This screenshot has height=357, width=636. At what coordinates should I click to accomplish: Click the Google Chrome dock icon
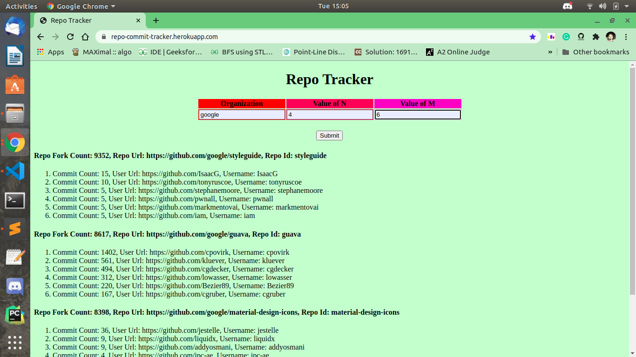(x=15, y=142)
